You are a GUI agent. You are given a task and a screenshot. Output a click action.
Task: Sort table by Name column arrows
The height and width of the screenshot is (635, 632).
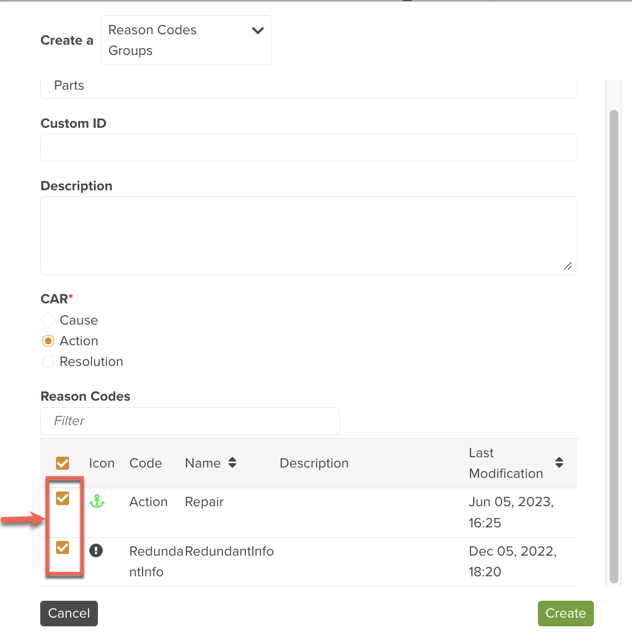coord(232,463)
